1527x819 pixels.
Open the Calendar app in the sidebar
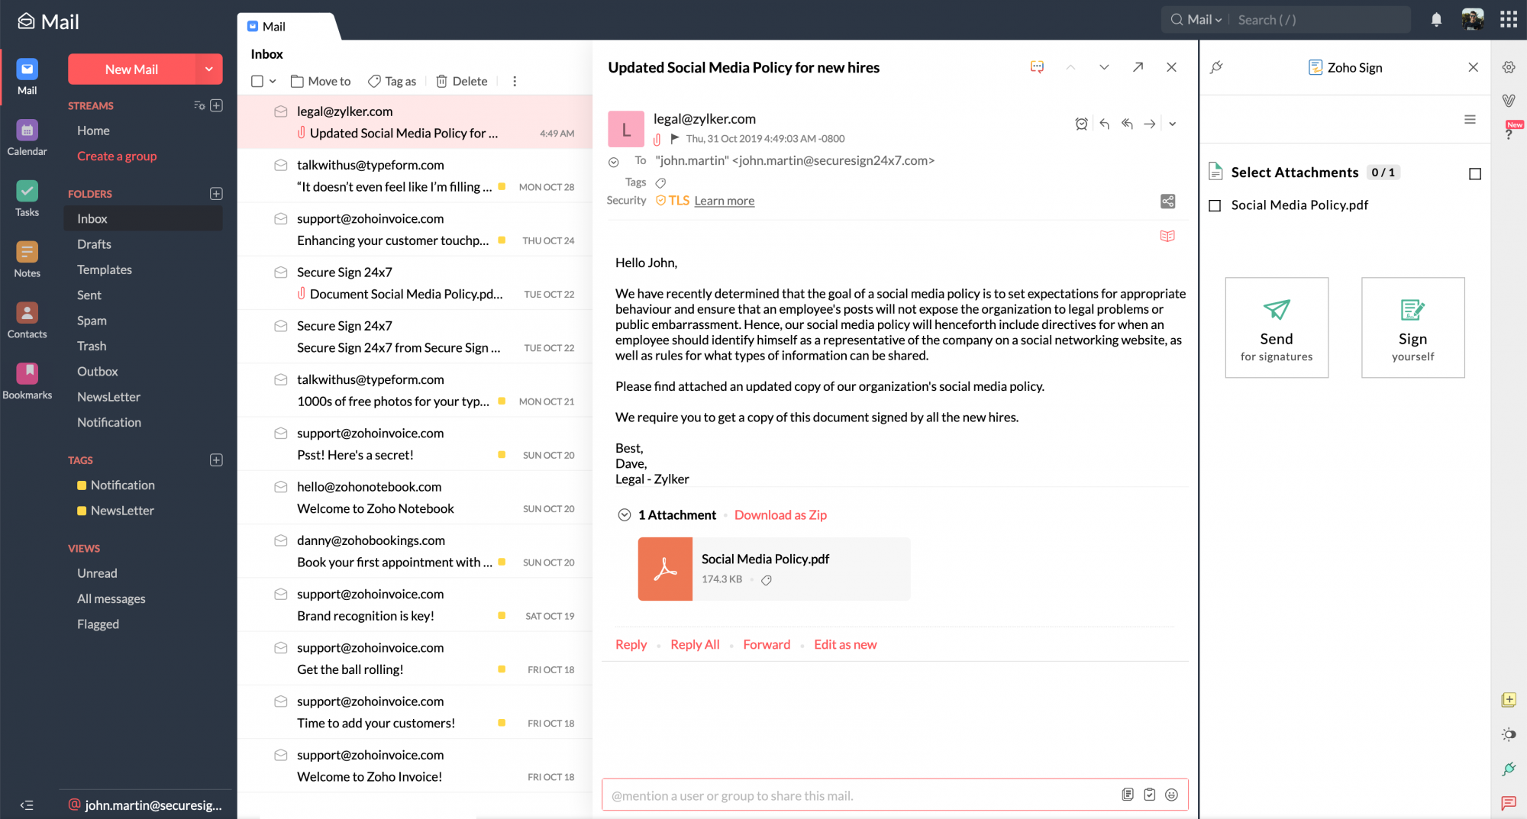click(x=27, y=137)
